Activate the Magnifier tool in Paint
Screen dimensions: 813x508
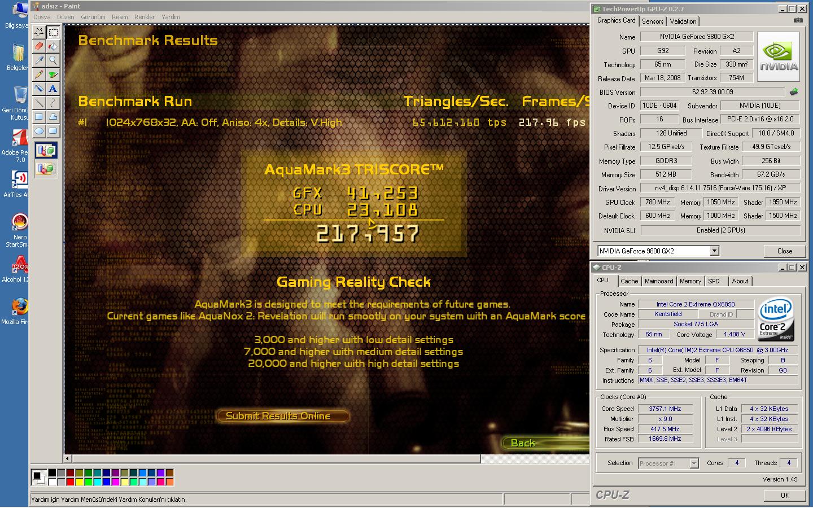pyautogui.click(x=53, y=60)
